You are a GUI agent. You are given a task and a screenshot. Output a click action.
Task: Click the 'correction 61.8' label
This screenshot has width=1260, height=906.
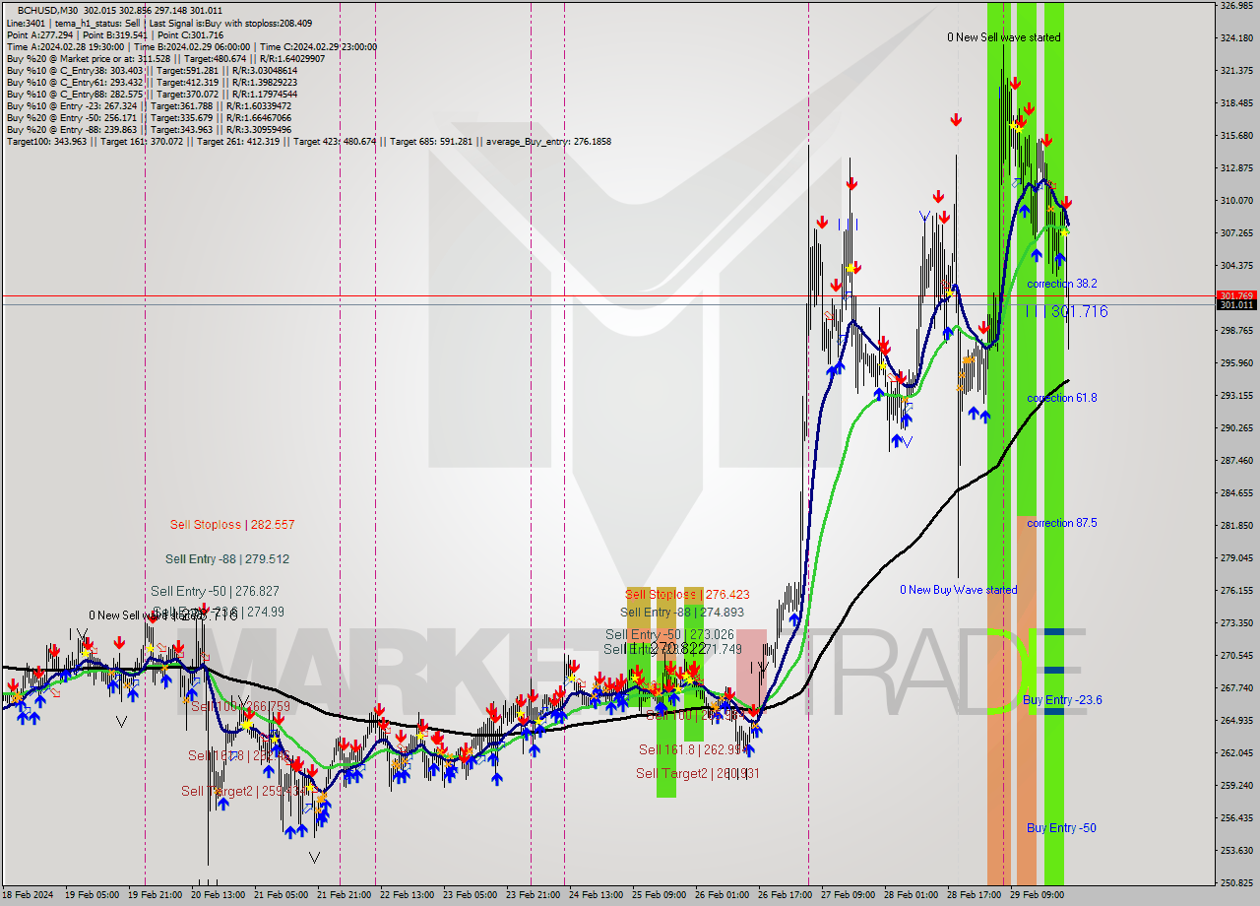coord(1062,398)
